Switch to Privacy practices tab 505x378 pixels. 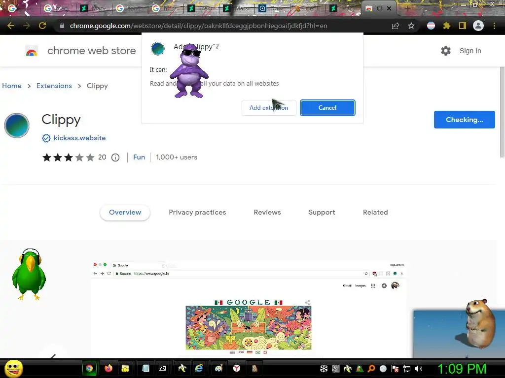197,213
